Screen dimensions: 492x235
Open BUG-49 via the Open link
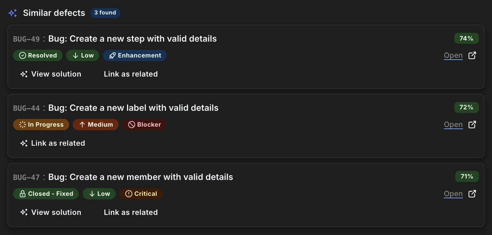tap(453, 55)
